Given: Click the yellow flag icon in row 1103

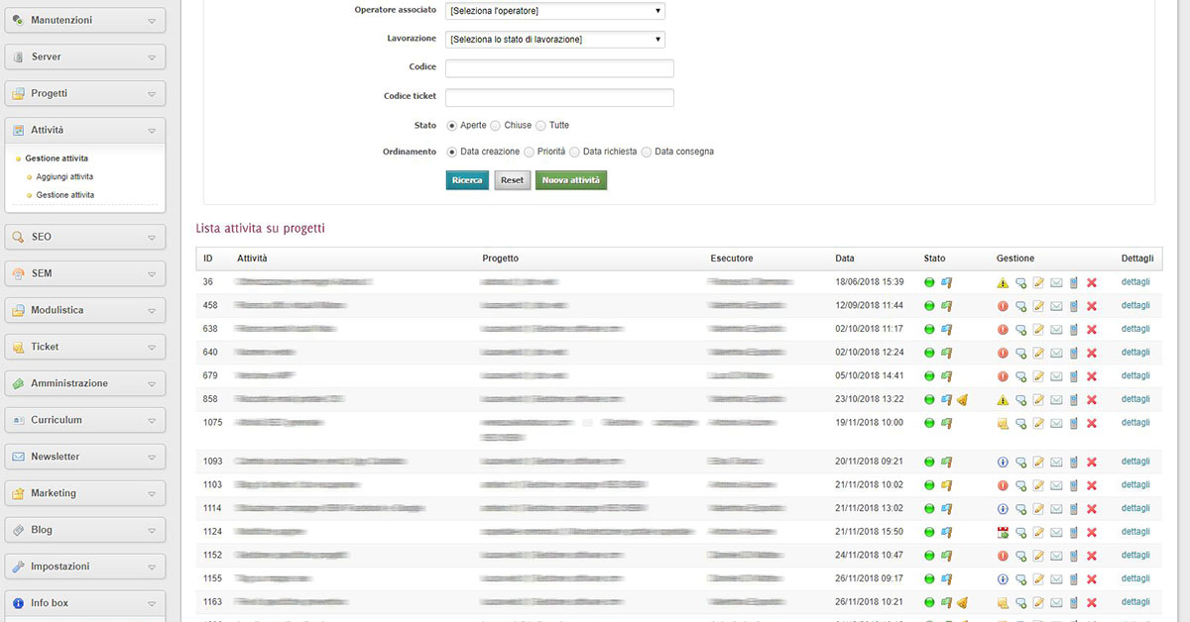Looking at the screenshot, I should (x=947, y=485).
